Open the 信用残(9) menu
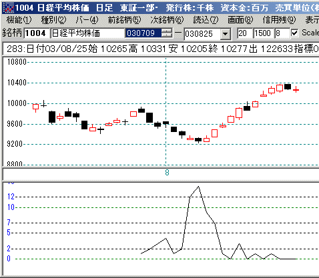Screen dimensions: 319x278 279,20
